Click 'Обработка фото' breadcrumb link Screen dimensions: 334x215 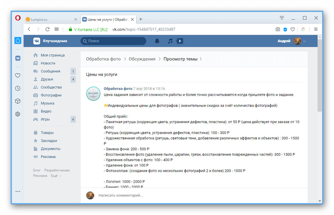[103, 59]
